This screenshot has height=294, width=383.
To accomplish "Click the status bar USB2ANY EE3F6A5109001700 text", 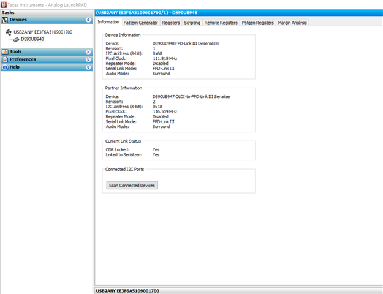I will coord(127,291).
